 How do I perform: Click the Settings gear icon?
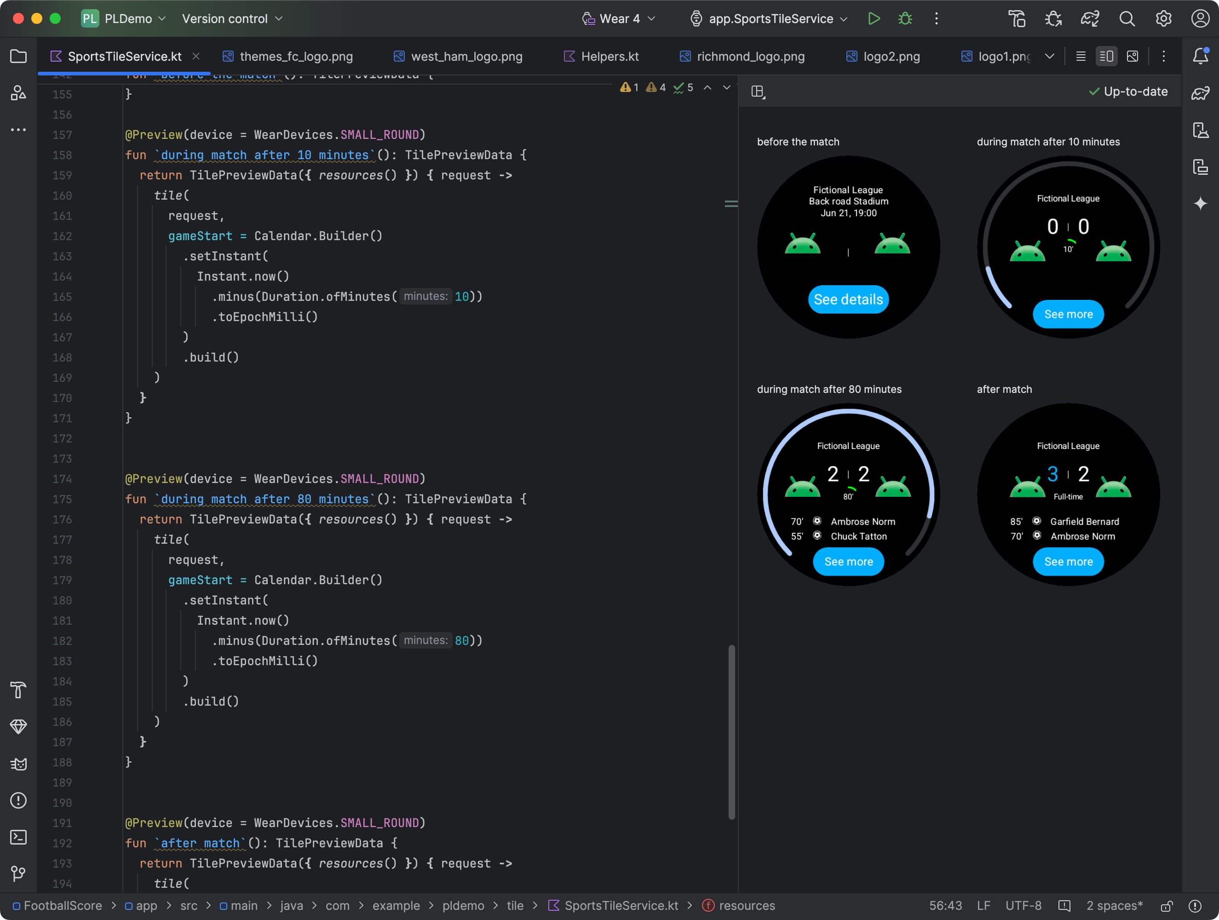point(1163,18)
